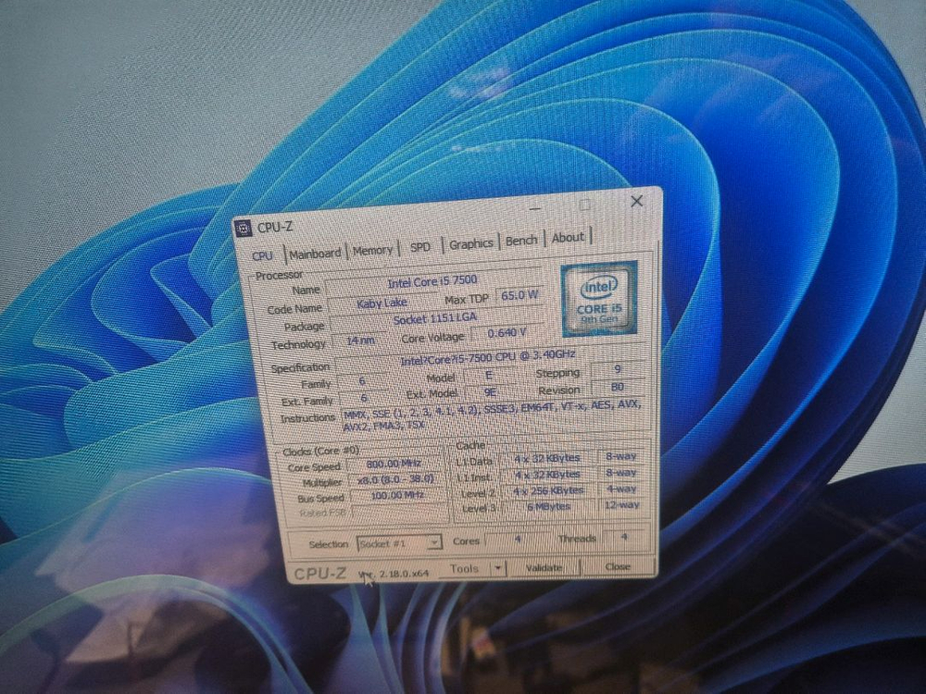Image resolution: width=926 pixels, height=694 pixels.
Task: Open the Mainboard tab
Action: pyautogui.click(x=315, y=253)
